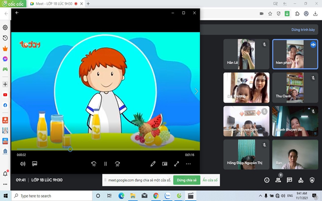Click camera permission icon in address bar
This screenshot has height=201, width=322.
(262, 14)
